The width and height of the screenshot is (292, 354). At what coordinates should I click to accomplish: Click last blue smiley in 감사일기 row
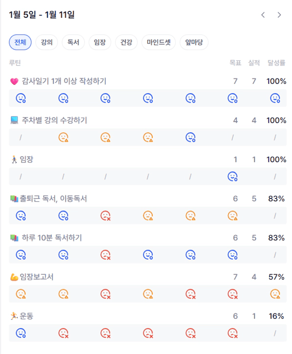[x=275, y=98]
